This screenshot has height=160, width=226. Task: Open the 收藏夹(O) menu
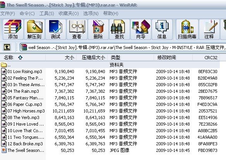click(68, 14)
